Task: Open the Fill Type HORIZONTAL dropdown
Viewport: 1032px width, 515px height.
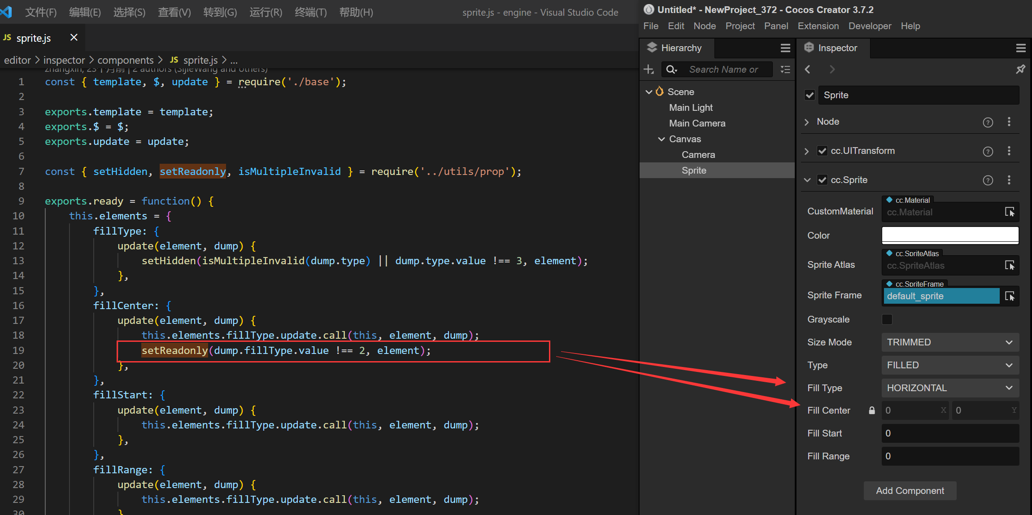Action: [950, 388]
